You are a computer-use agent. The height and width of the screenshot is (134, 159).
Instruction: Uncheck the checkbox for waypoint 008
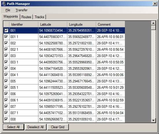click(6, 119)
